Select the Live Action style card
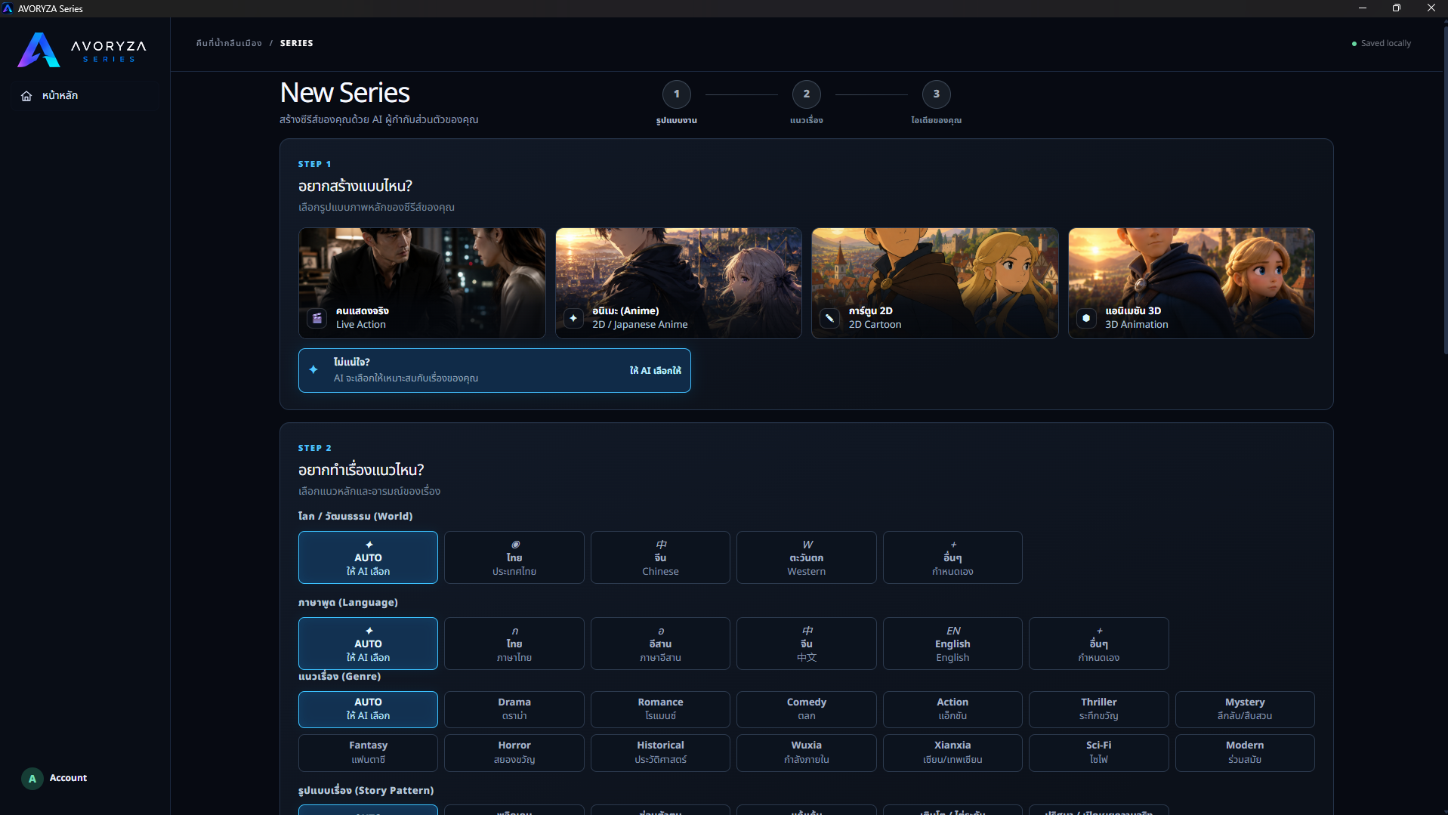1448x815 pixels. pos(422,283)
